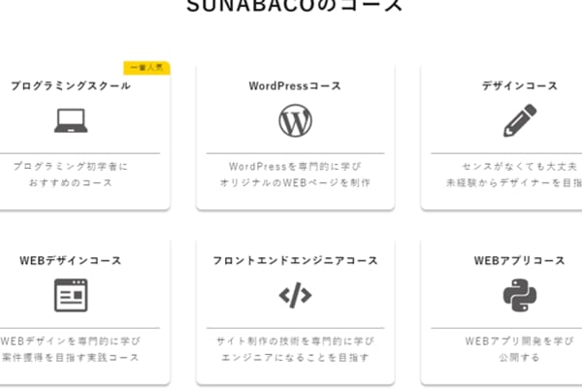
Task: Click the web layout icon for WEBデザインコース
Action: [x=70, y=295]
